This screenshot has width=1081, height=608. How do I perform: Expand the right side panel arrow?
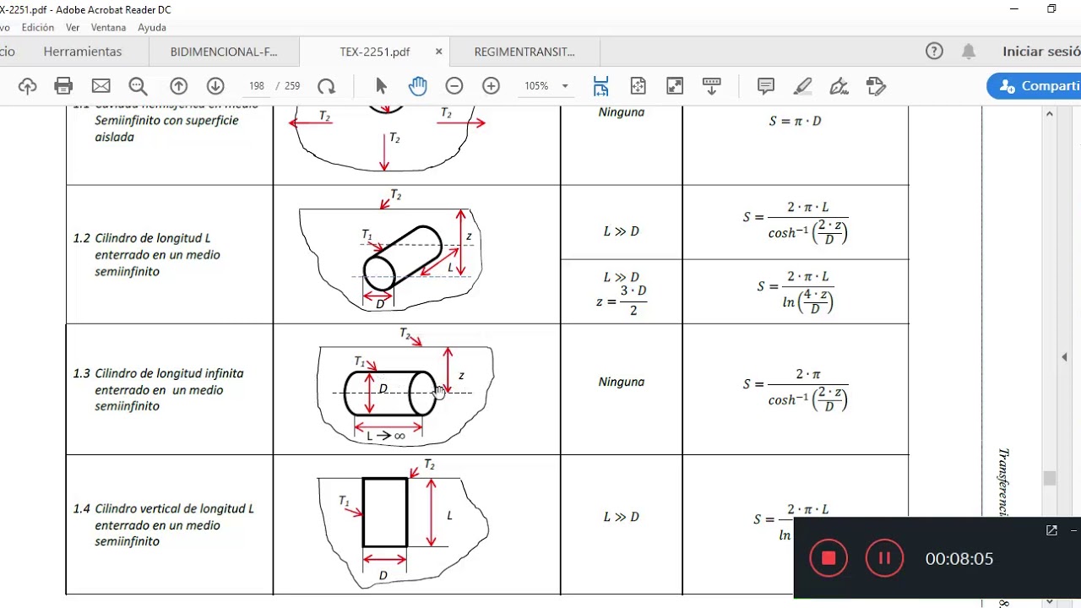click(1064, 357)
